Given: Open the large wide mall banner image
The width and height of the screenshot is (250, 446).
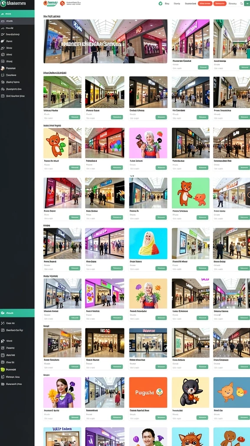Looking at the screenshot, I should click(x=105, y=41).
